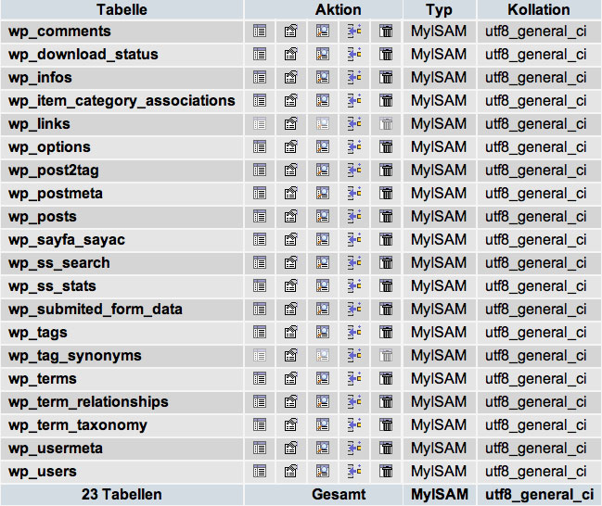Empty the wp_options table
The image size is (602, 506).
click(x=386, y=146)
